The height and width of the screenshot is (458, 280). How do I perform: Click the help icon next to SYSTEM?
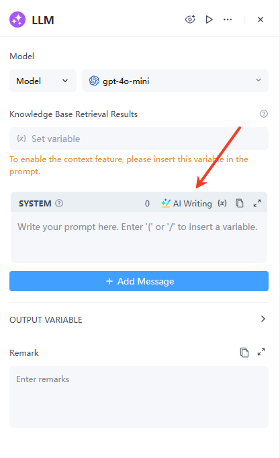coord(59,203)
